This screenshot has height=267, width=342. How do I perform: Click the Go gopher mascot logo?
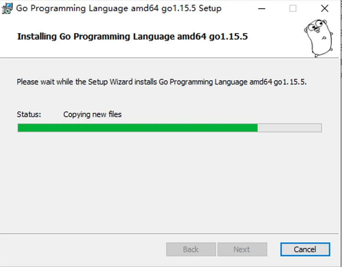319,38
